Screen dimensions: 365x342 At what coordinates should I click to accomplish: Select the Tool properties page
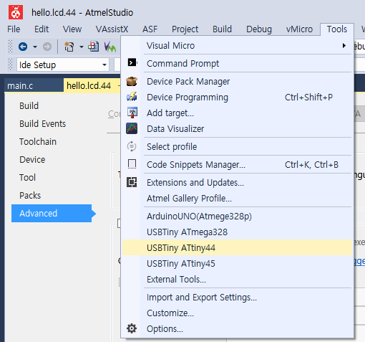[27, 177]
